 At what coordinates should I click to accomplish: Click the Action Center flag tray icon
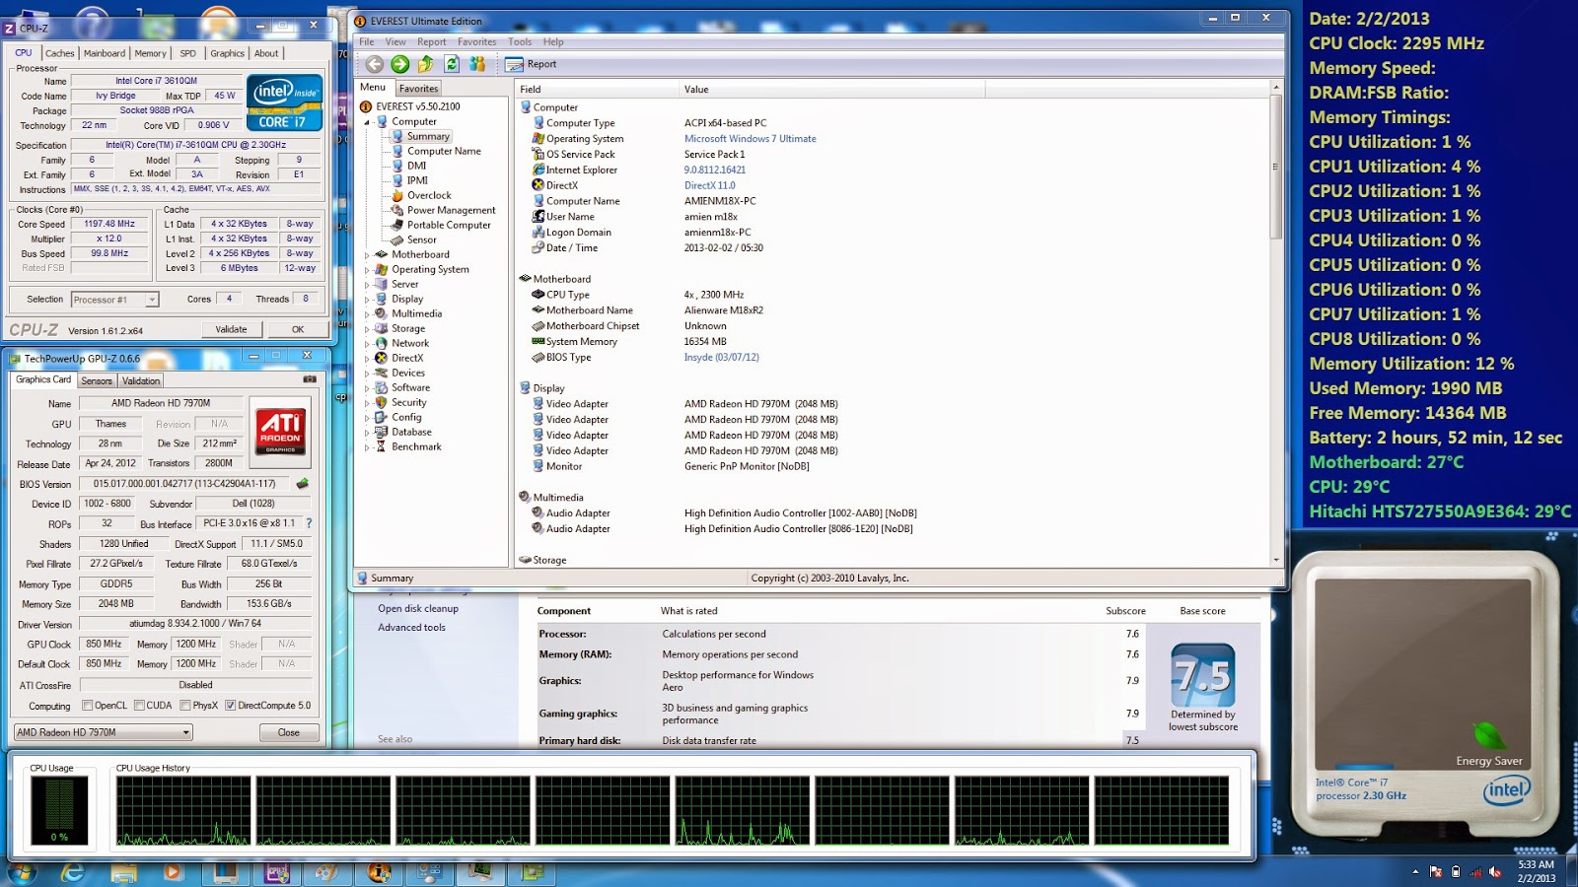coord(1436,872)
